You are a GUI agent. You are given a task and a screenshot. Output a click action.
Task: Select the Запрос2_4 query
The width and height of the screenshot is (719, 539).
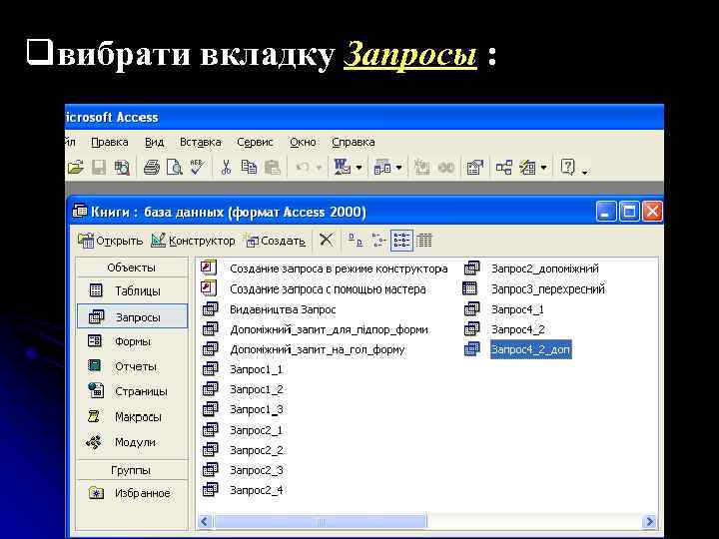pyautogui.click(x=243, y=490)
